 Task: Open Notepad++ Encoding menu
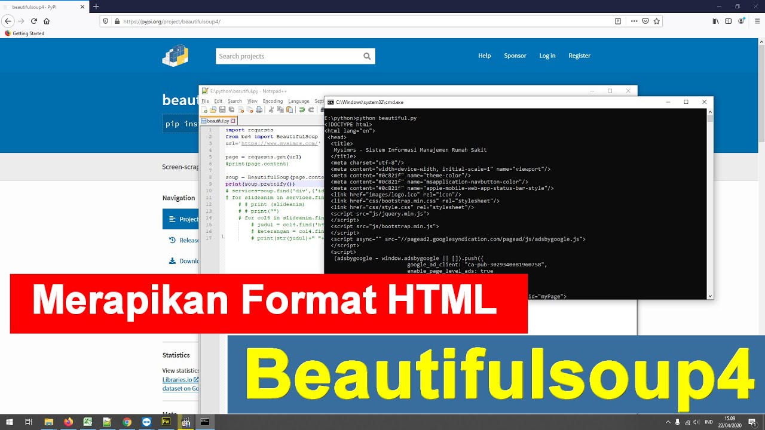pos(273,101)
